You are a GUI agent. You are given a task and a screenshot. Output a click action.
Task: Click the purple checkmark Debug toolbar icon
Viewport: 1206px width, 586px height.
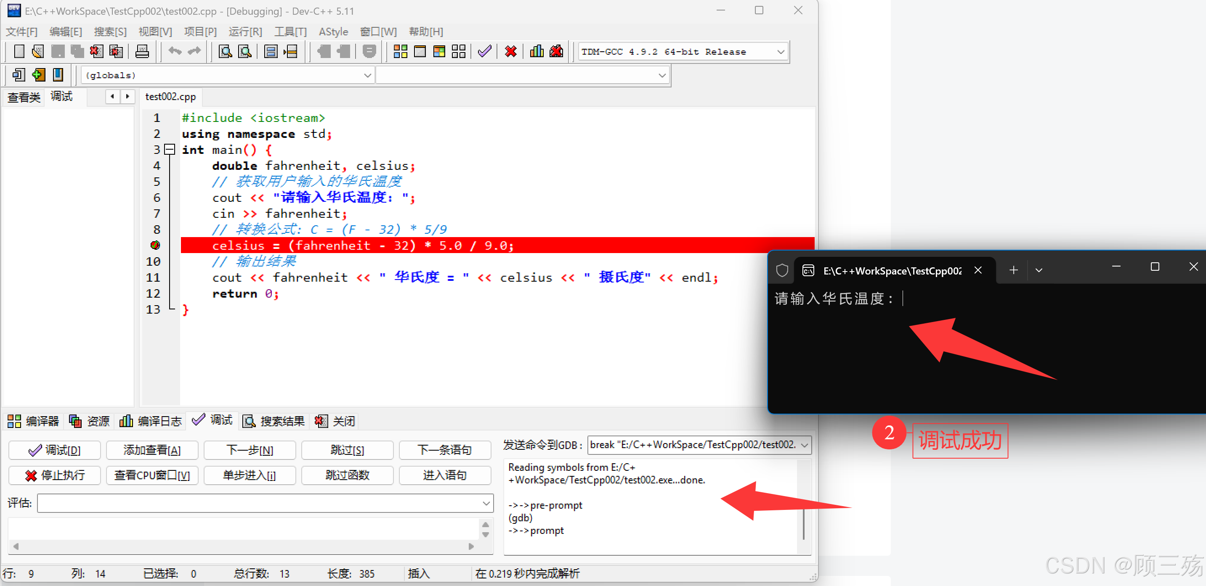(485, 51)
